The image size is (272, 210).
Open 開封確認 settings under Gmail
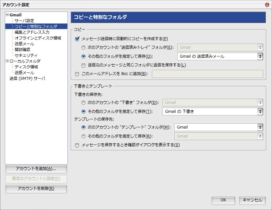pos(22,49)
